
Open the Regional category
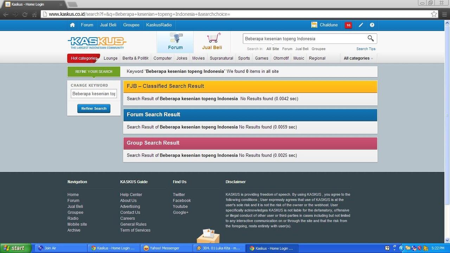pyautogui.click(x=317, y=58)
